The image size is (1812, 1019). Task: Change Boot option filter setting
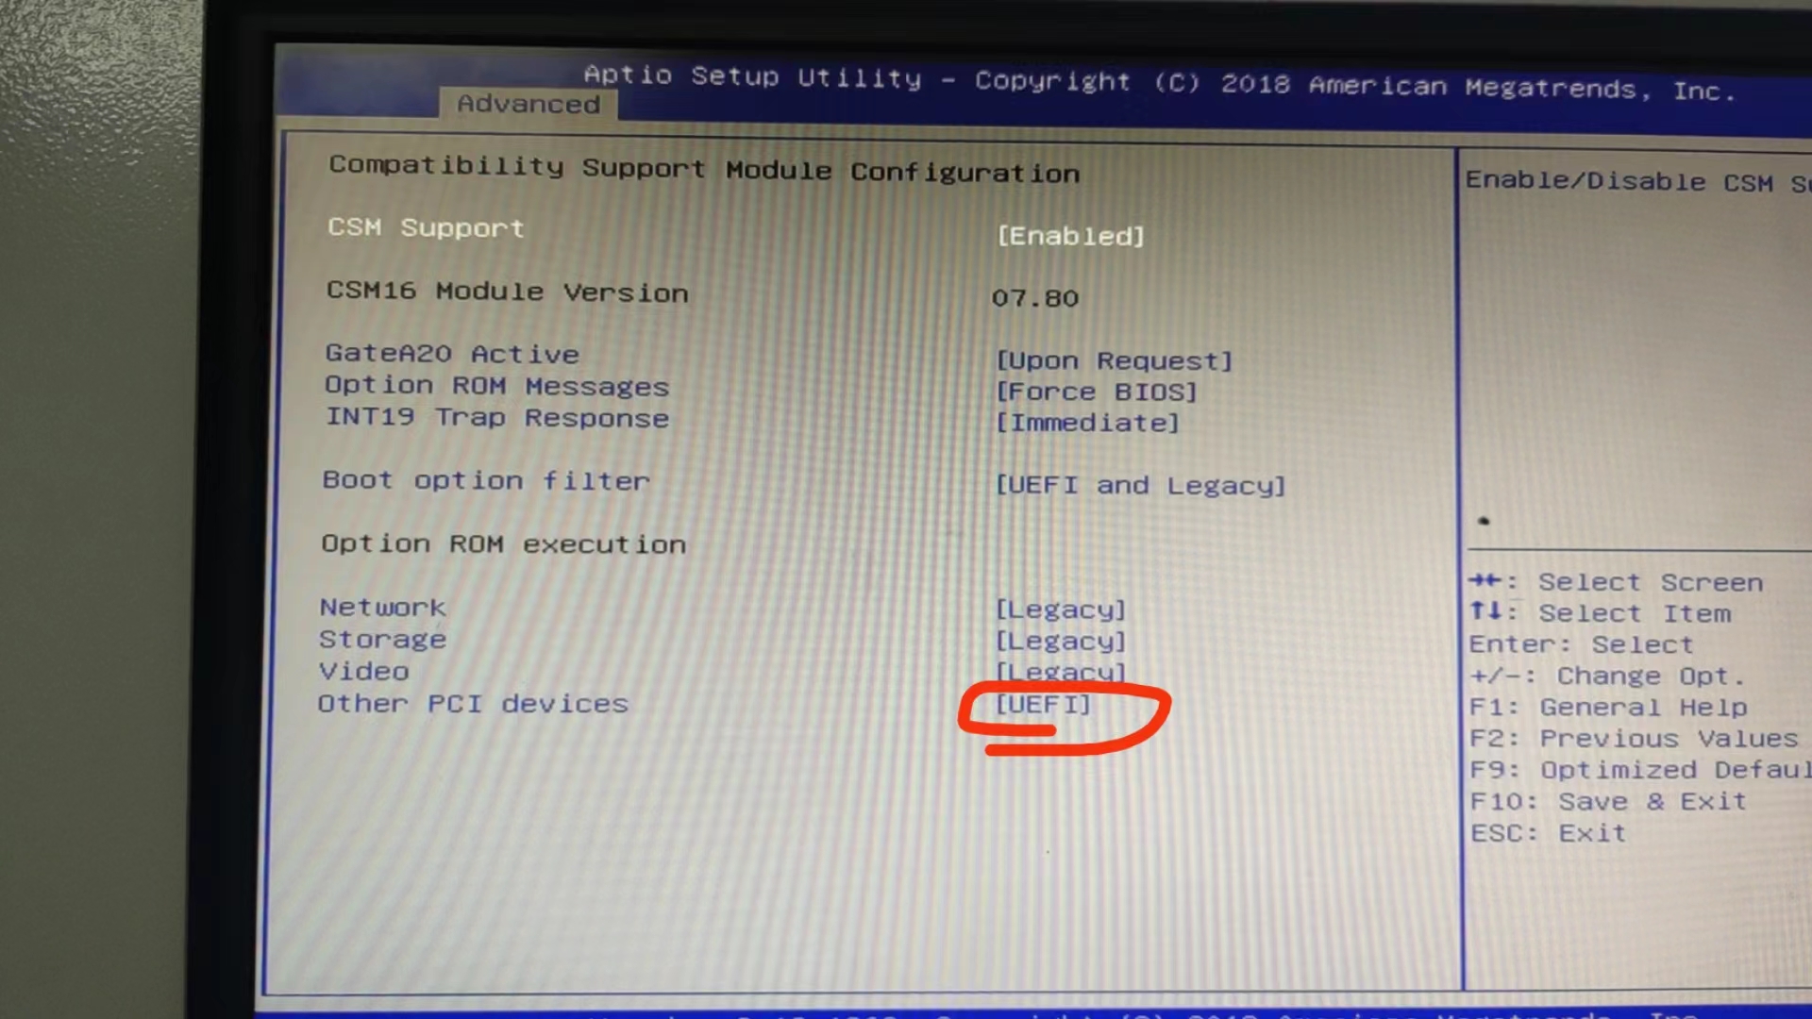pos(1139,483)
